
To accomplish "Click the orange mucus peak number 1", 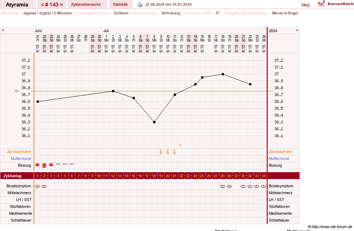I will (180, 145).
